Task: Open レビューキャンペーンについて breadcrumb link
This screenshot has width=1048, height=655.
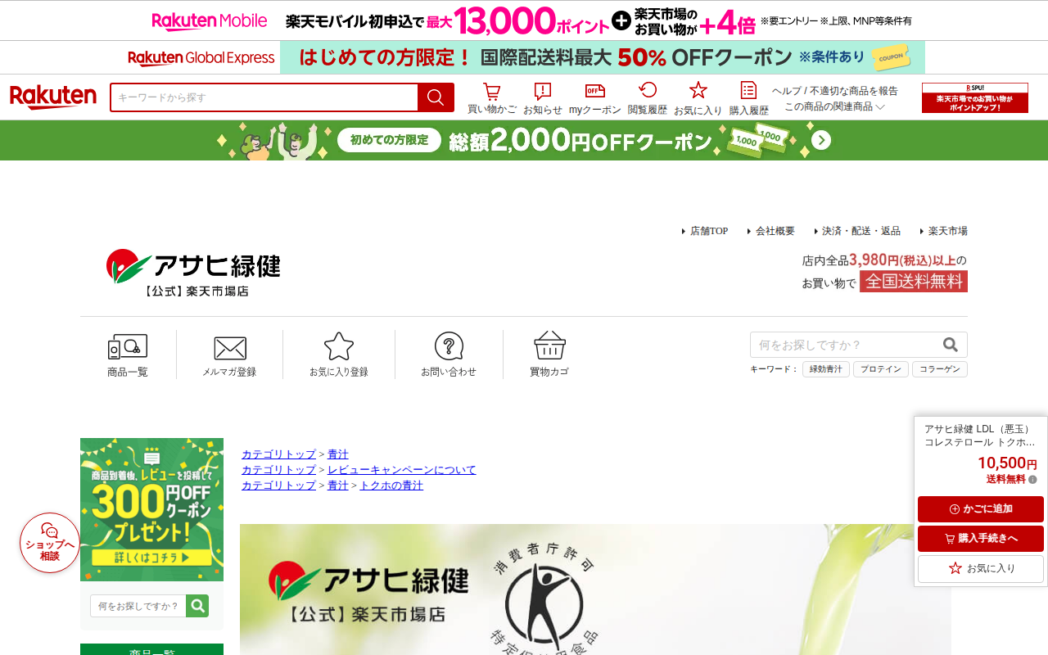Action: [x=401, y=470]
